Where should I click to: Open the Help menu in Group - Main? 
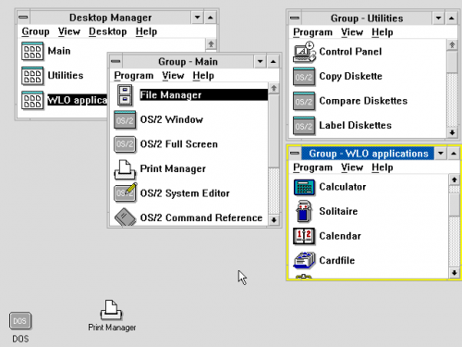[203, 76]
